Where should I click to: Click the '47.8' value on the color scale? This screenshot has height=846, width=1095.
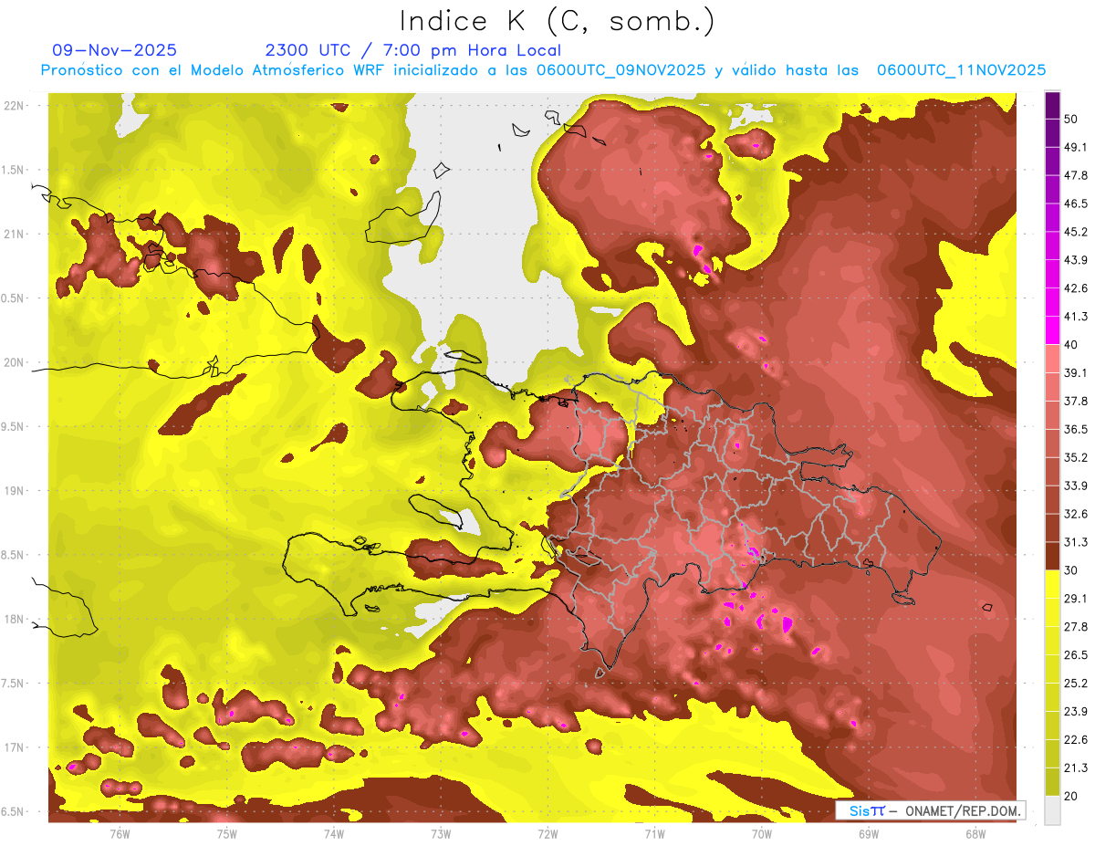point(1075,175)
